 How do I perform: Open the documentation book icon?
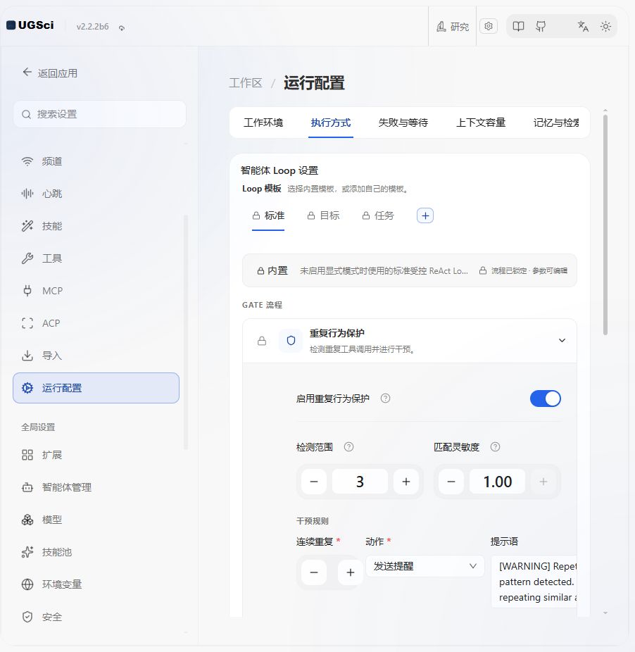point(518,27)
